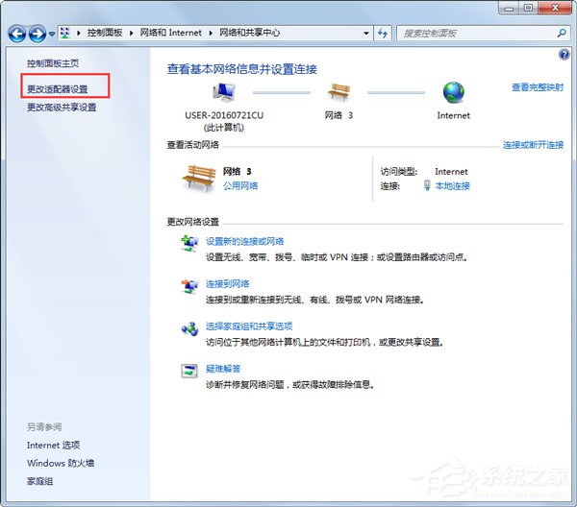Open 查看完整映射 link

click(x=538, y=87)
